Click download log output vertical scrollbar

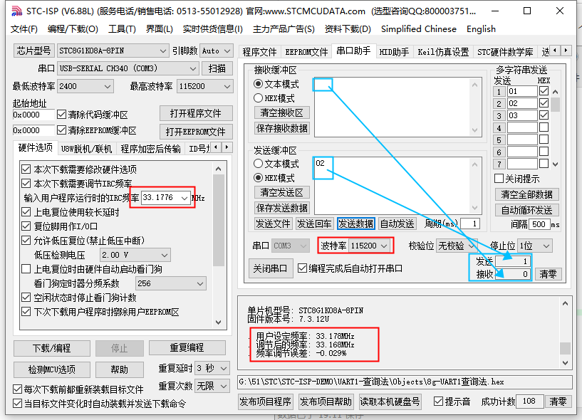tap(565, 333)
